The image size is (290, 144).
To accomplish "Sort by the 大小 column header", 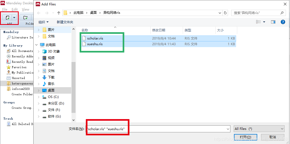I will point(226,30).
